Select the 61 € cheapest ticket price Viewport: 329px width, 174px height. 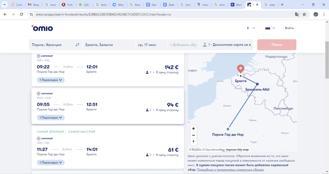pyautogui.click(x=173, y=150)
